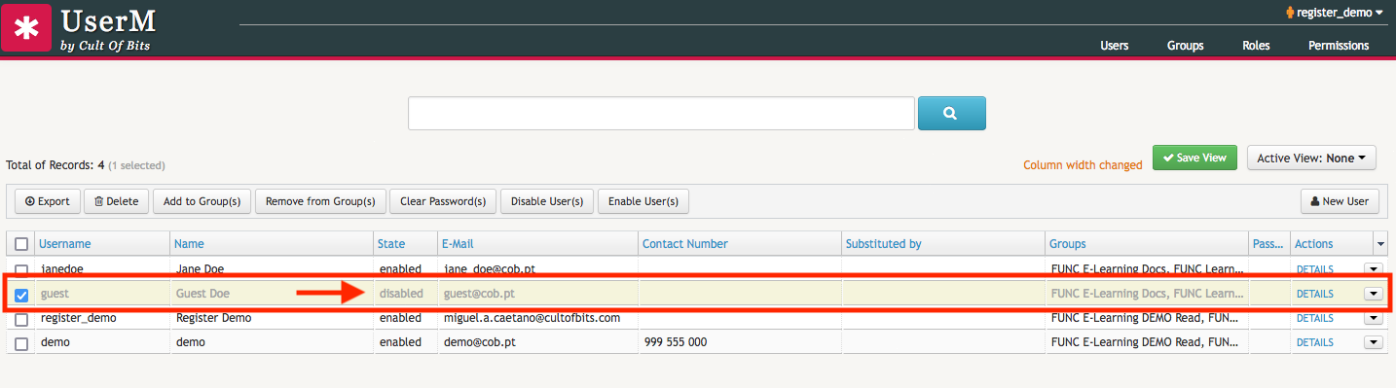Open the register_demo account menu
Screen dimensions: 1396x388
click(x=1341, y=13)
